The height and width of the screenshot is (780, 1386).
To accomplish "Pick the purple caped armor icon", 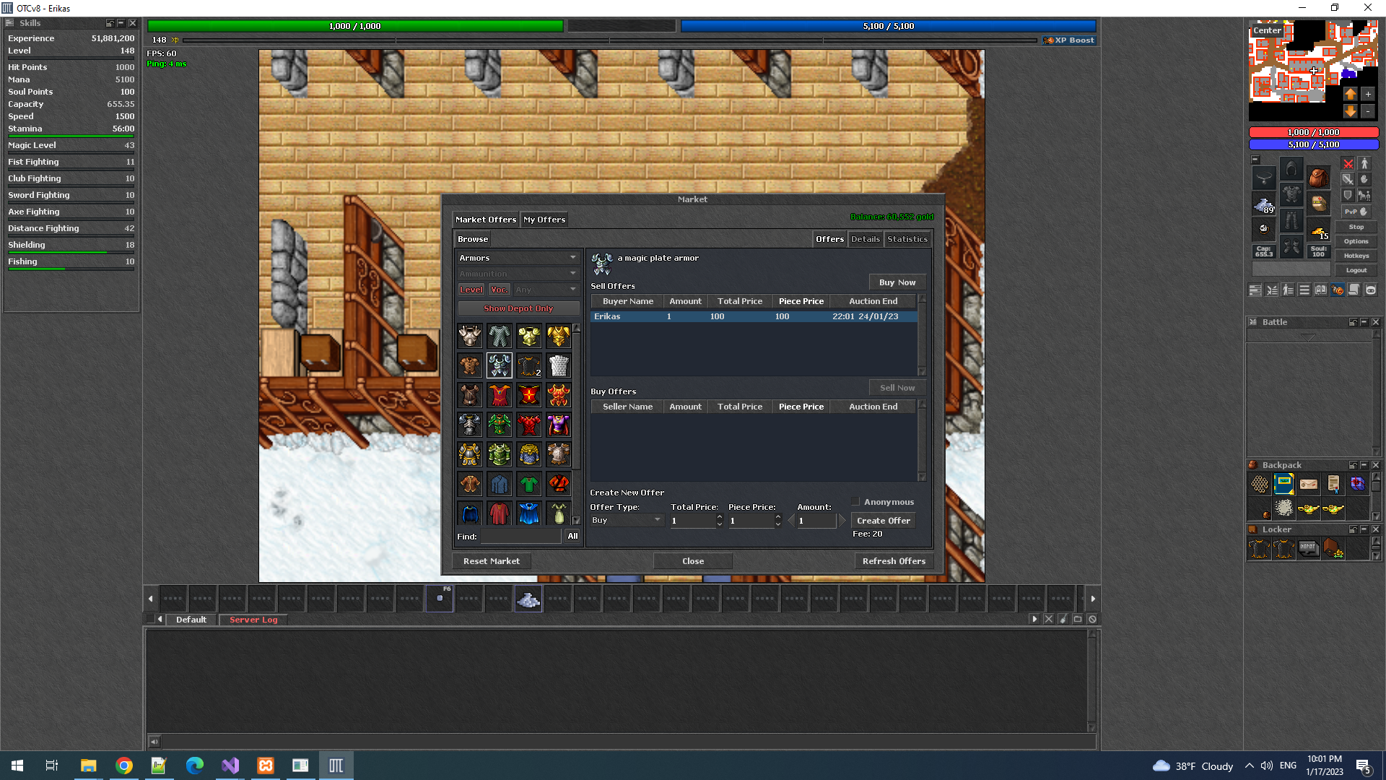I will pyautogui.click(x=559, y=425).
